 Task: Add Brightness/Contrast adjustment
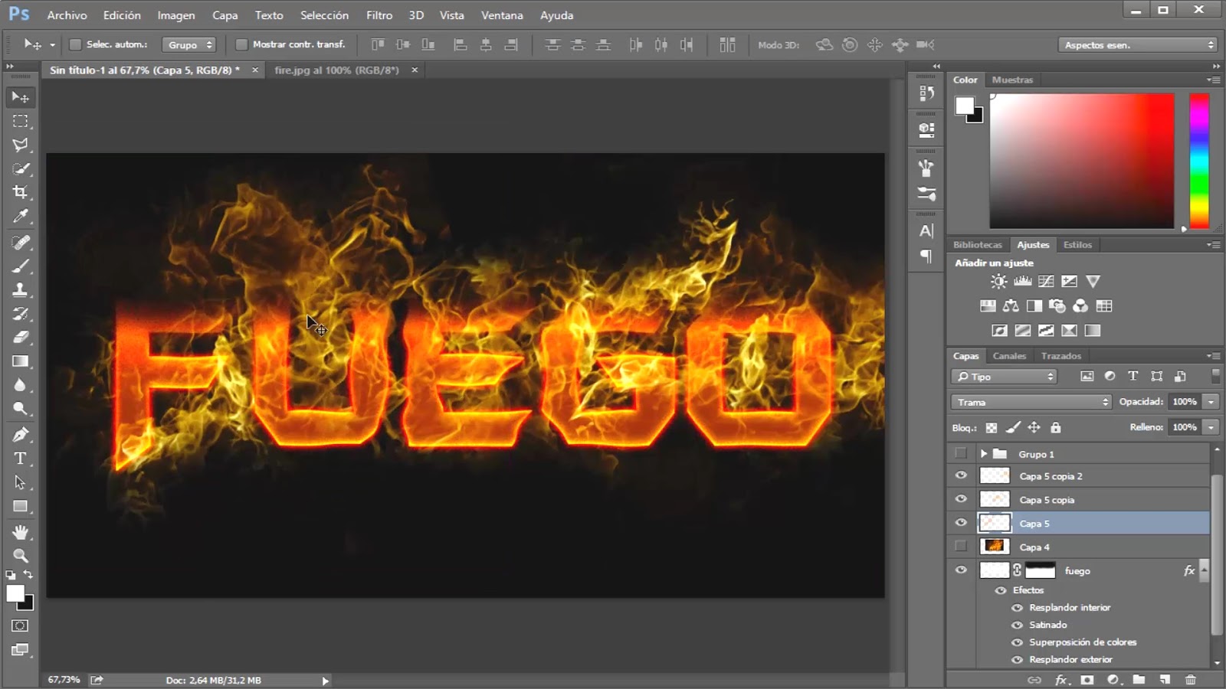[x=998, y=282]
